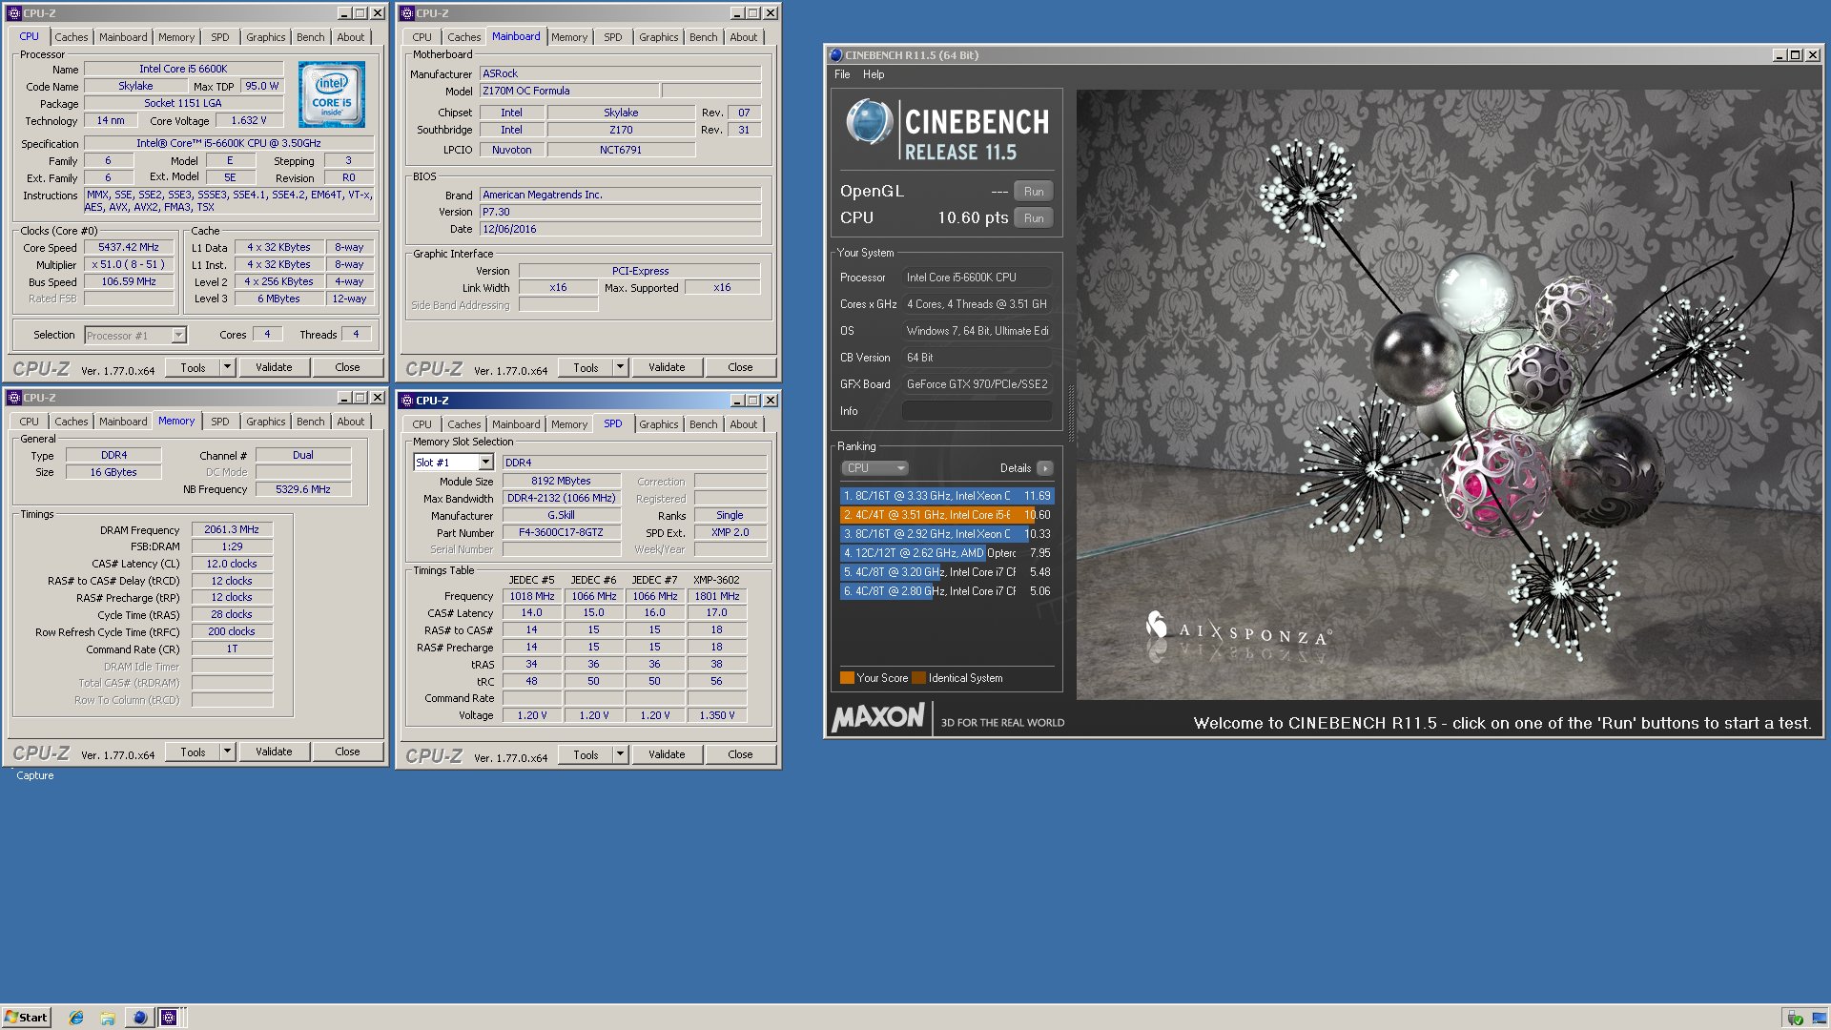Viewport: 1831px width, 1030px height.
Task: Click the MAXON logo in Cinebench
Action: click(x=878, y=717)
